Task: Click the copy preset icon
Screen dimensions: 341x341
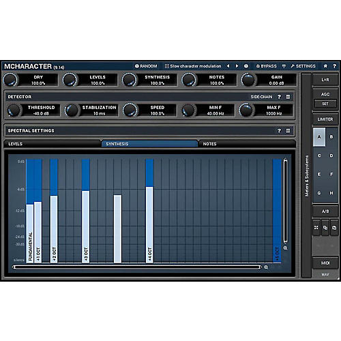Action: [x=325, y=227]
